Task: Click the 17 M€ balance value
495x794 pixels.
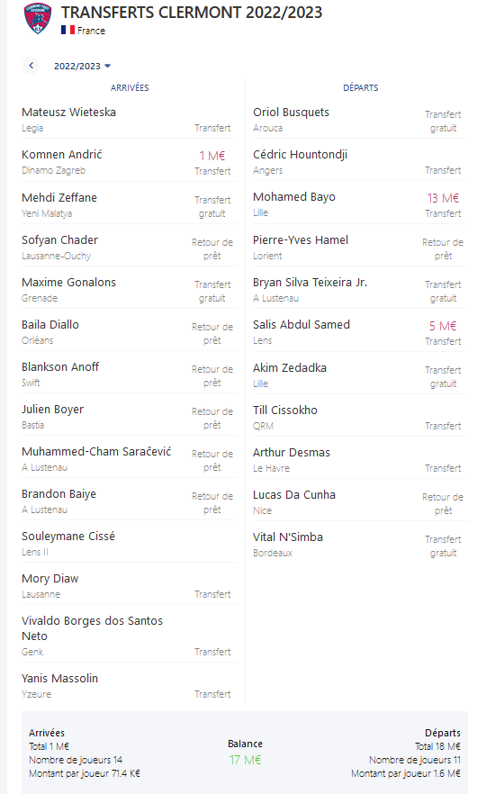Action: pos(245,760)
